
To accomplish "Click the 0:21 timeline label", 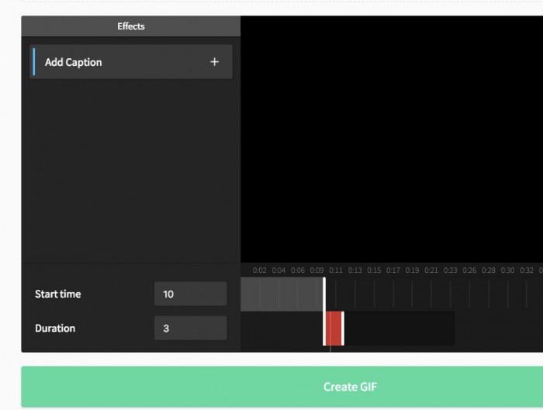I will (x=431, y=270).
